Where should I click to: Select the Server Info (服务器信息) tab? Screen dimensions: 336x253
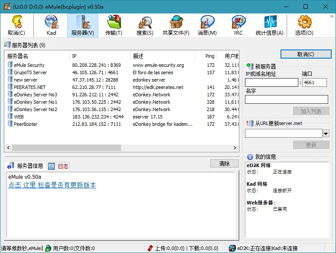coord(26,166)
